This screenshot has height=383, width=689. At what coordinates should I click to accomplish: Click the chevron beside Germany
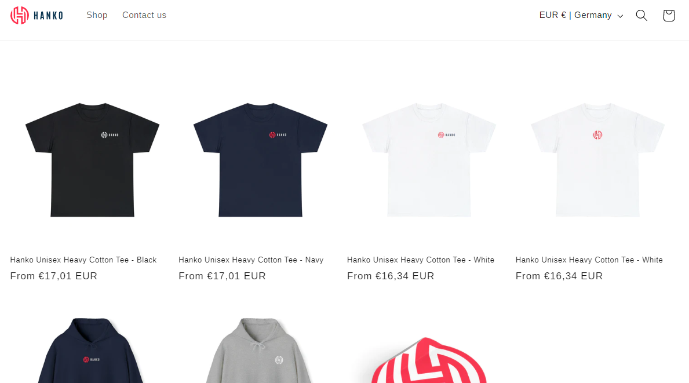tap(620, 16)
